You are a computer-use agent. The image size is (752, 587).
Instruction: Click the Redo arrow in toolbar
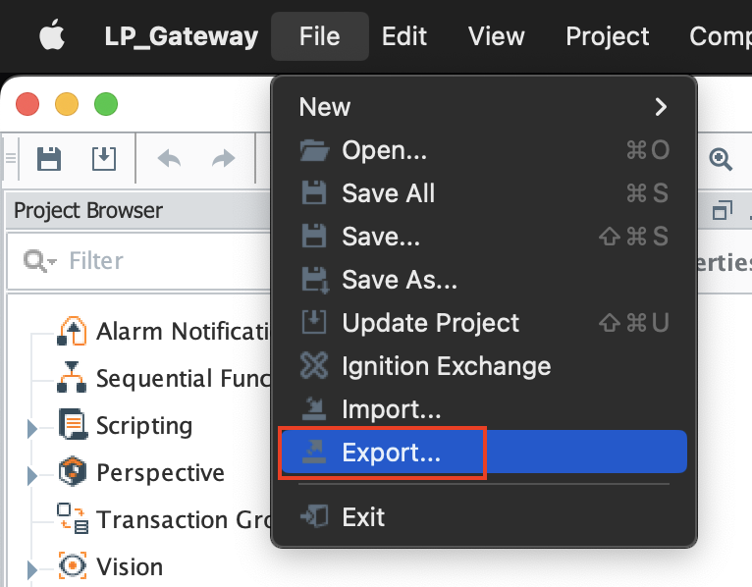[224, 159]
